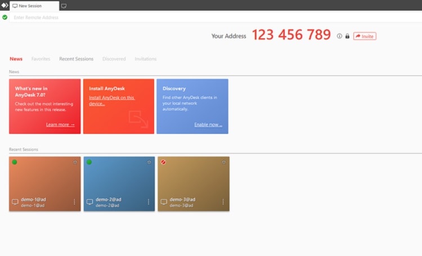422x256 pixels.
Task: Open options menu for demo-1@ad
Action: (74, 202)
